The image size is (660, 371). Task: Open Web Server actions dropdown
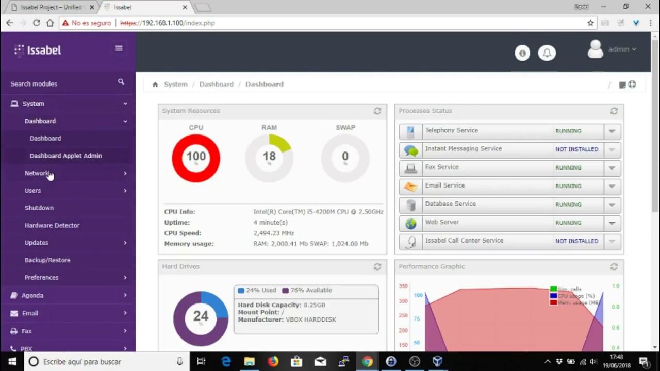(612, 223)
